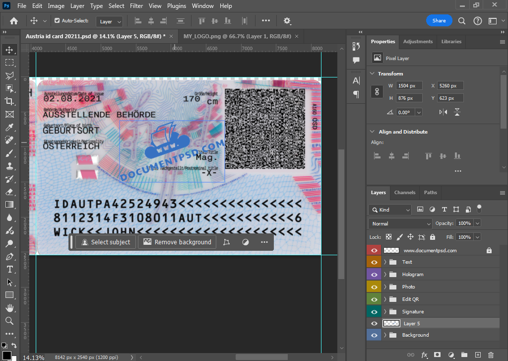Select the Clone Stamp tool
This screenshot has height=361, width=508.
tap(9, 166)
